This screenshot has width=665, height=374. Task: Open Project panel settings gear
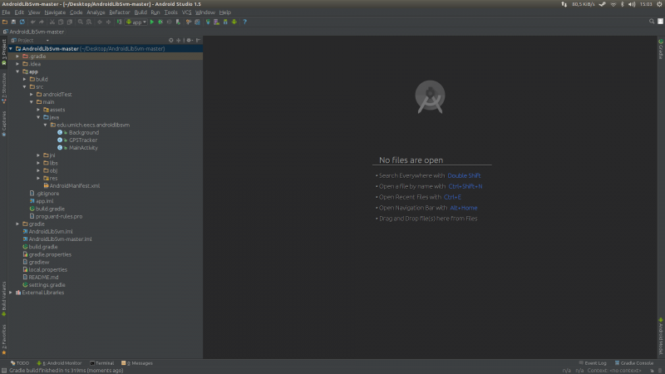click(x=189, y=40)
